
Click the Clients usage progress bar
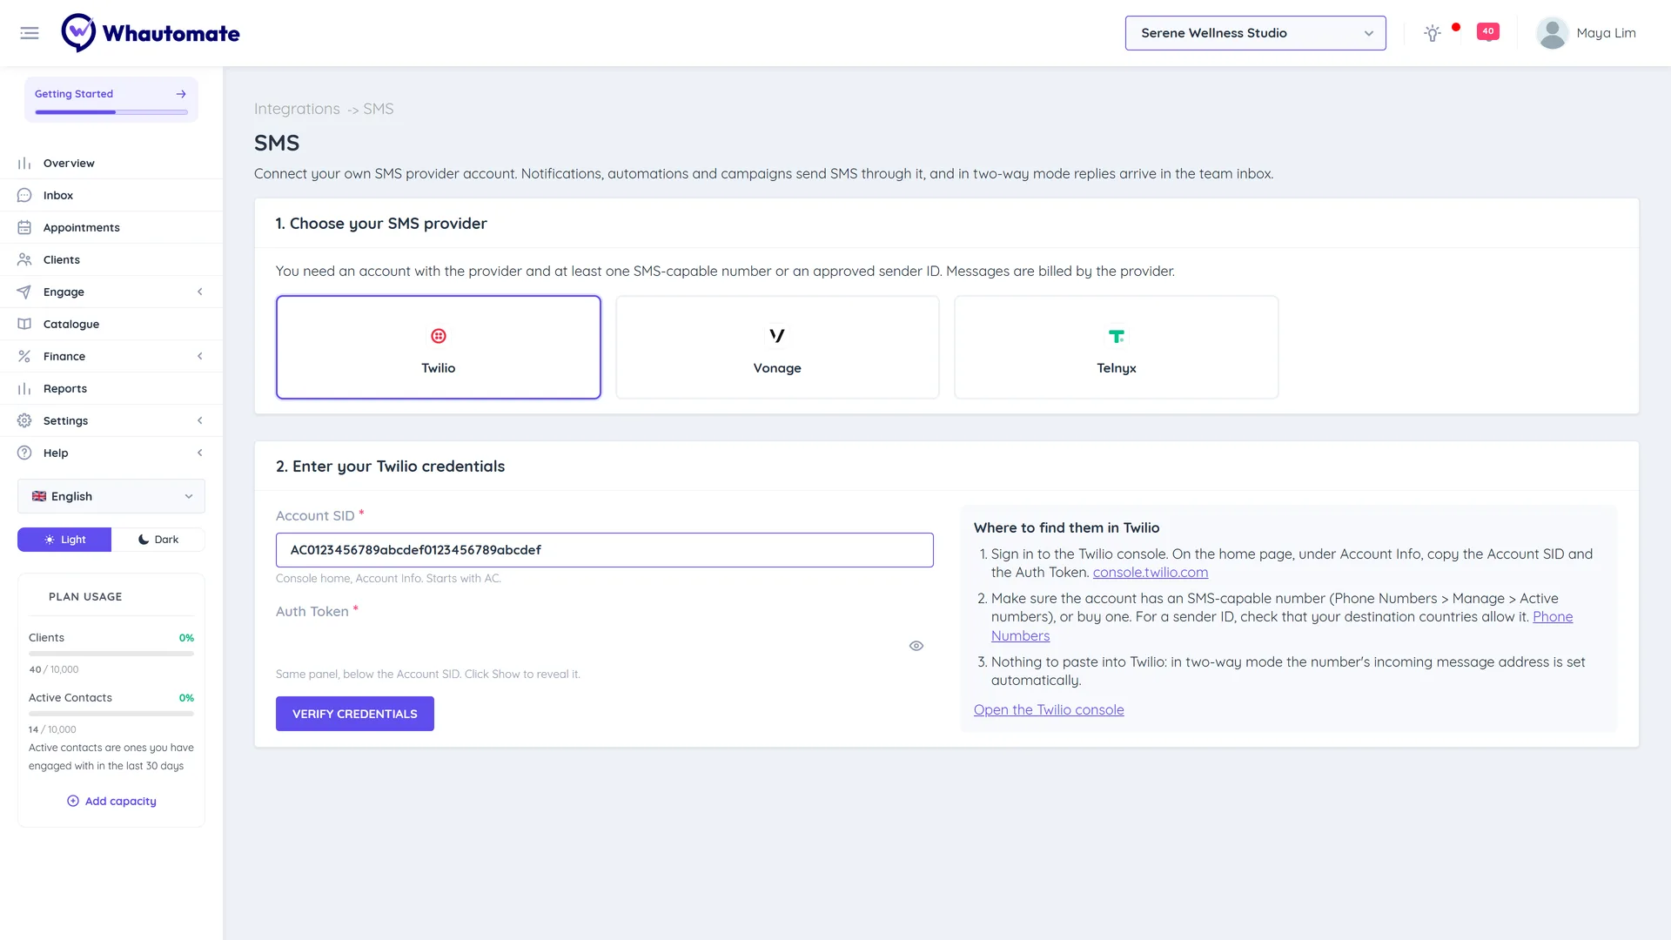(x=111, y=654)
